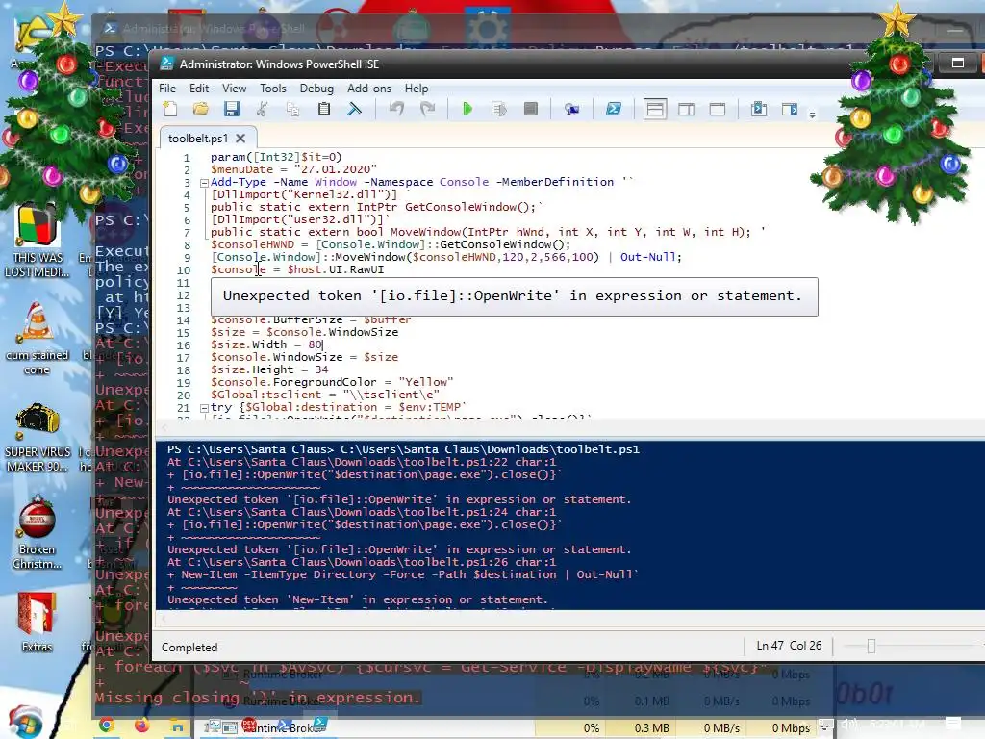985x739 pixels.
Task: Open the VLC cone desktop icon
Action: [38, 339]
